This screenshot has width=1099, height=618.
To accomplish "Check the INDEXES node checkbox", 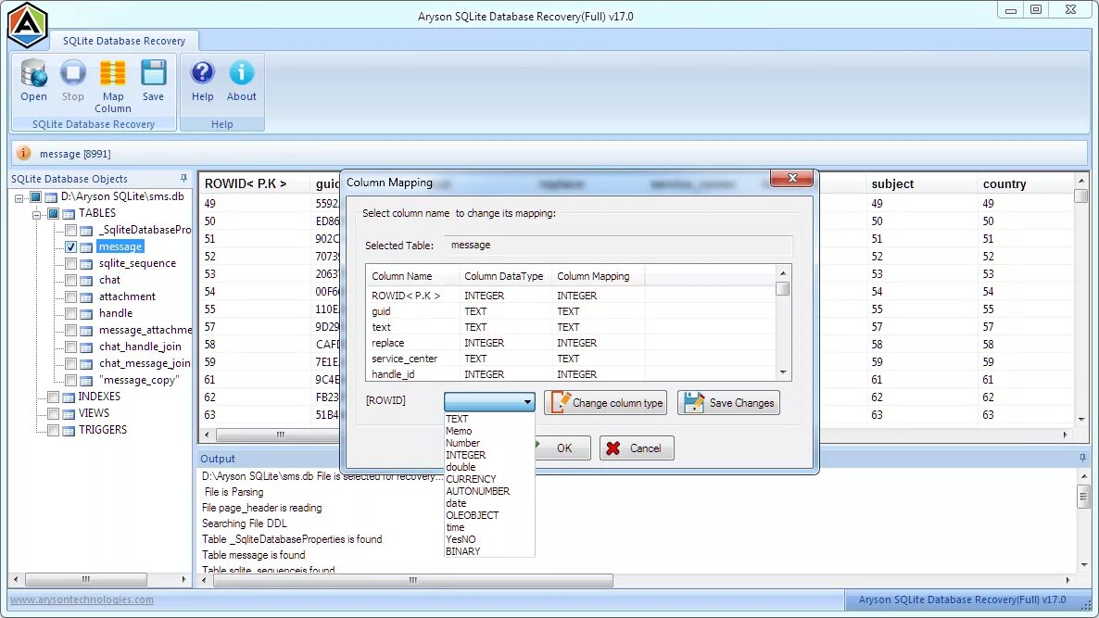I will [x=53, y=397].
